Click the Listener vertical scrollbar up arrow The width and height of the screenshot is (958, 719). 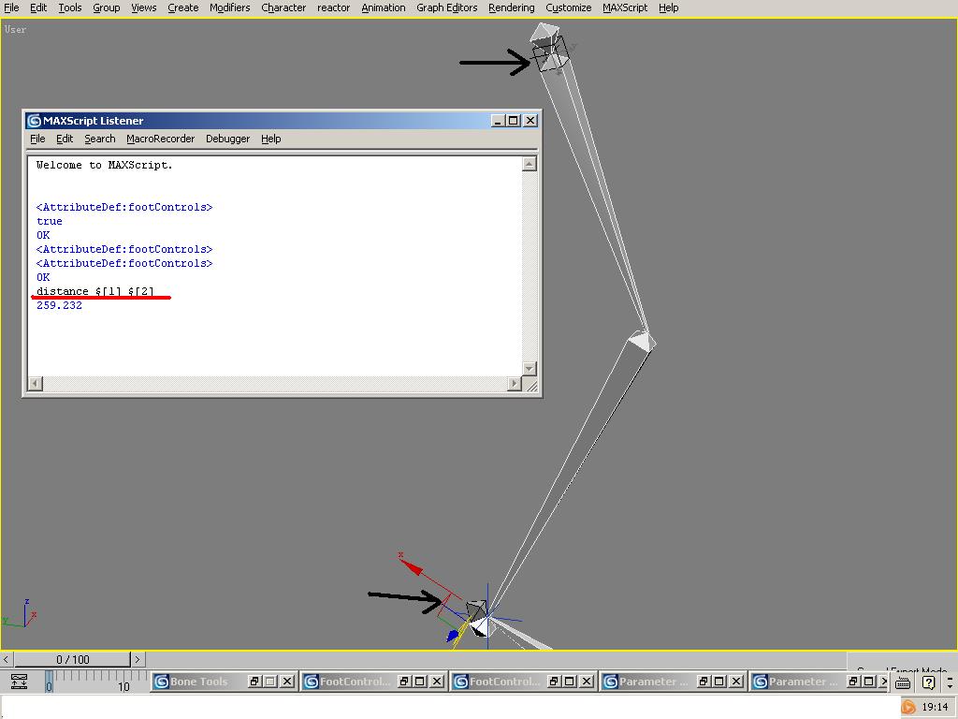[x=530, y=164]
